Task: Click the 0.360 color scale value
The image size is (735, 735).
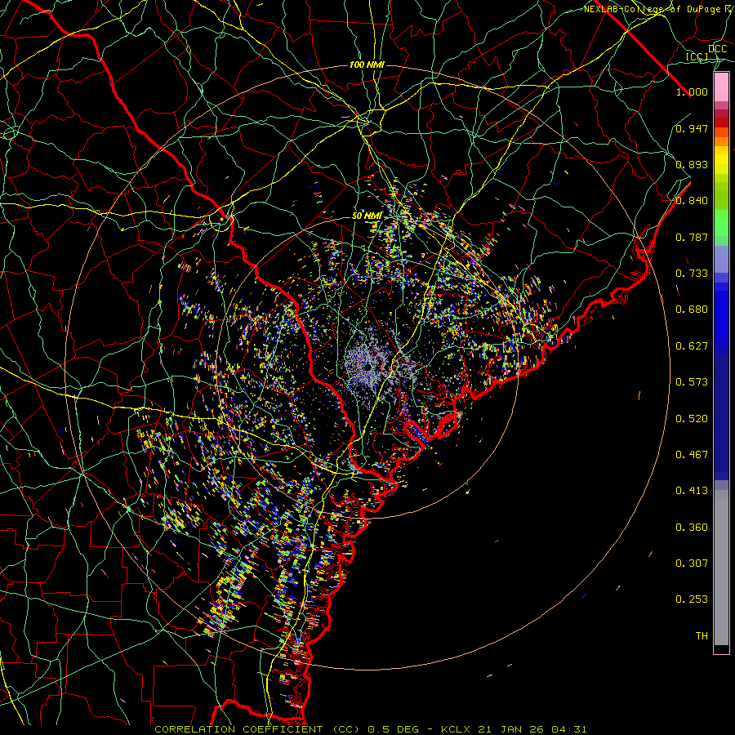Action: pos(692,528)
